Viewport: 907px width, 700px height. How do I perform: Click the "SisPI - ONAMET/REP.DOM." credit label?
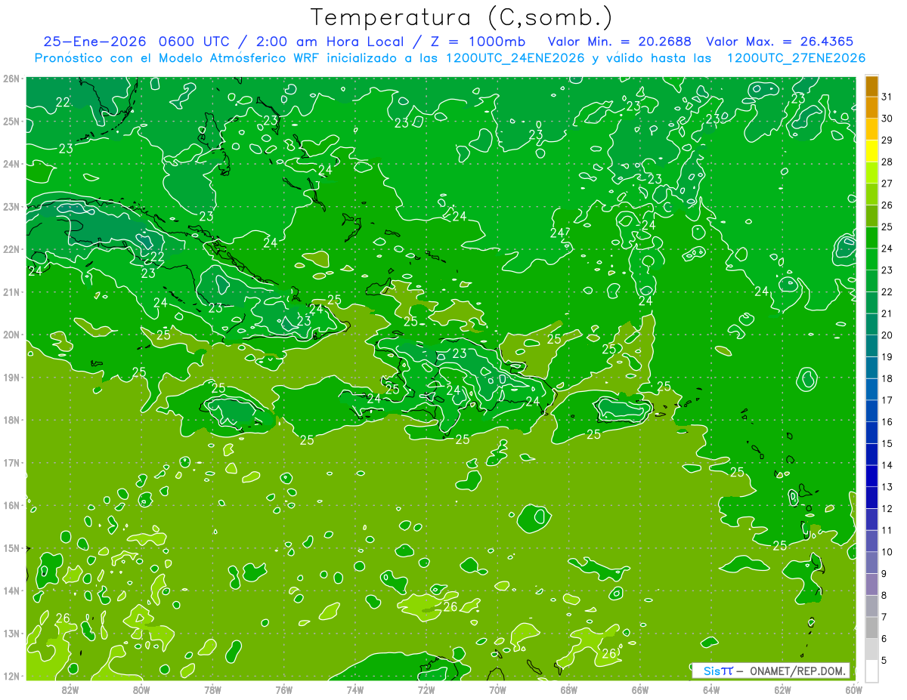coord(771,671)
